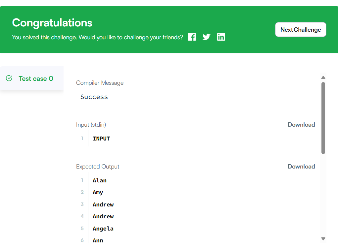338x248 pixels.
Task: Click the Angela output line
Action: coord(103,229)
